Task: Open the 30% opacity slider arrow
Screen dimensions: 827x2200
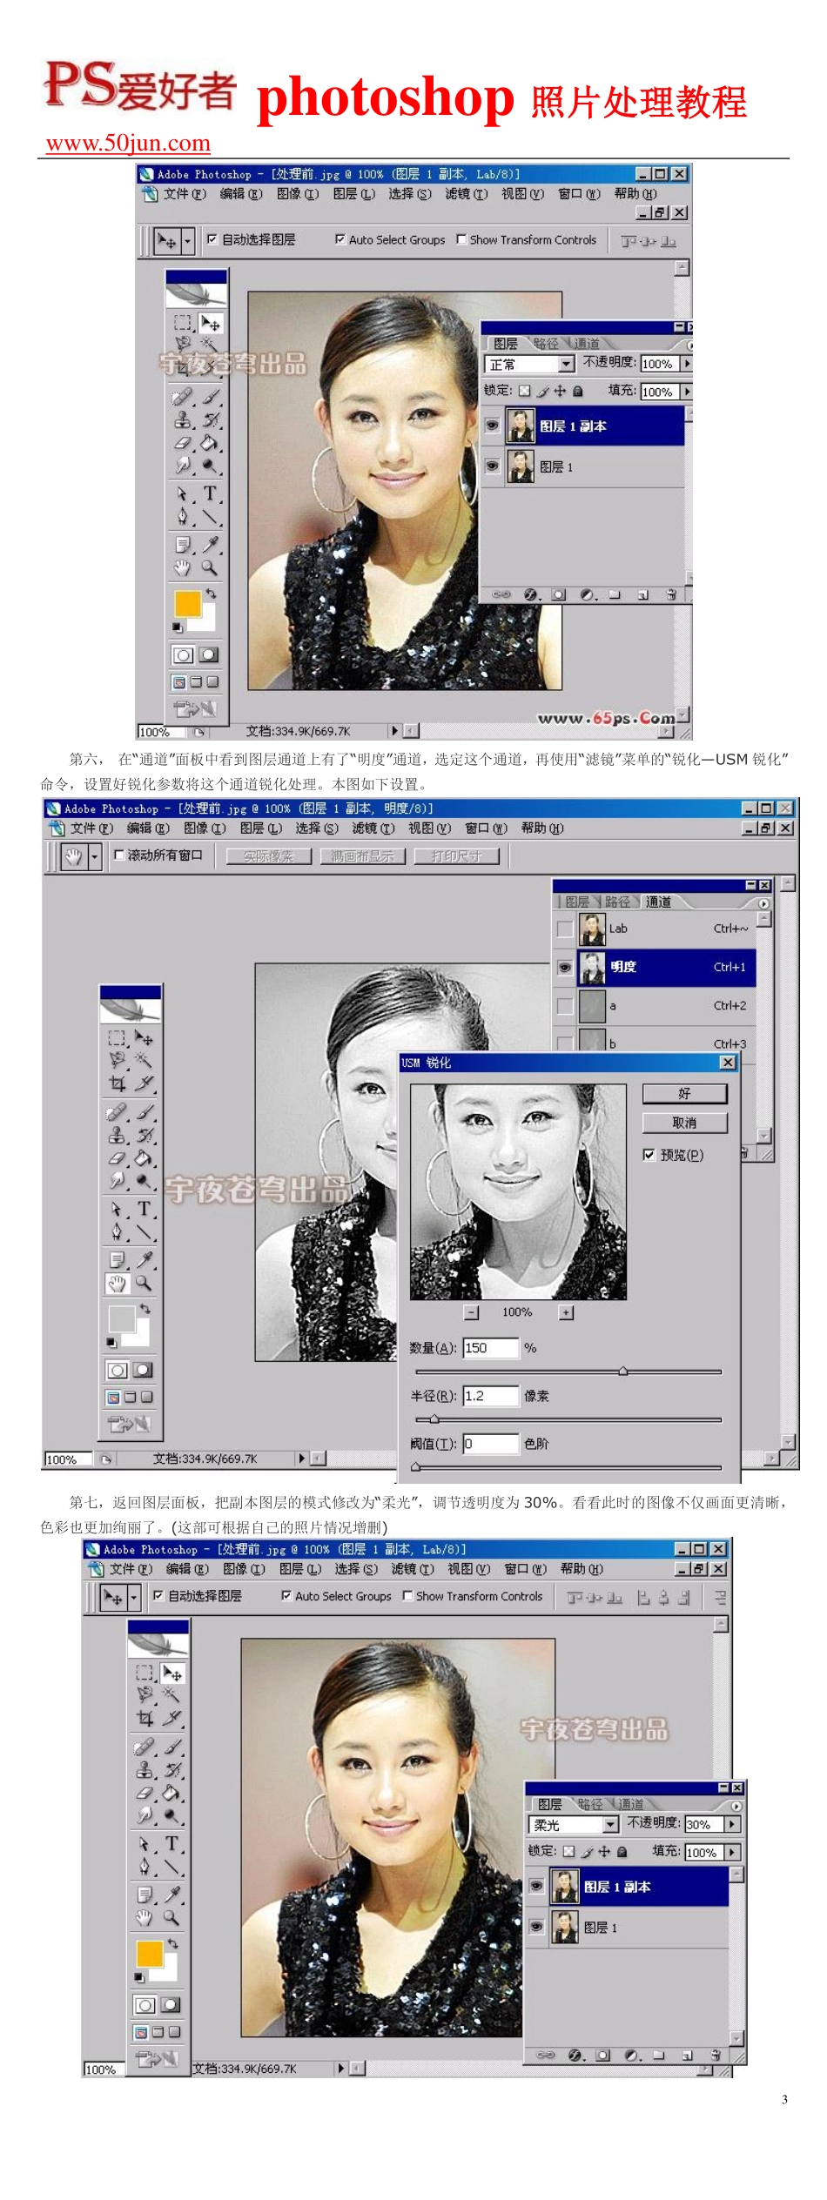Action: (x=732, y=1823)
